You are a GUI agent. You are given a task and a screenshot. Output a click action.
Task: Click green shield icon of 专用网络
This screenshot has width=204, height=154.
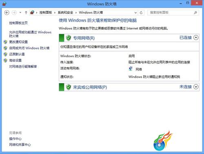69,38
